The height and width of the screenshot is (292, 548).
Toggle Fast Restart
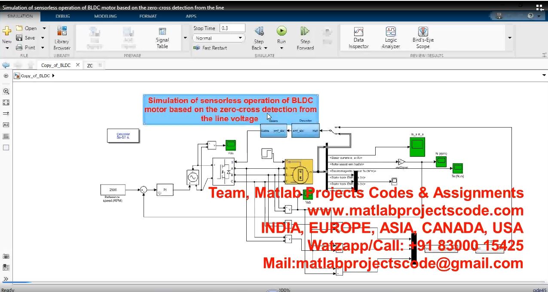coord(211,48)
